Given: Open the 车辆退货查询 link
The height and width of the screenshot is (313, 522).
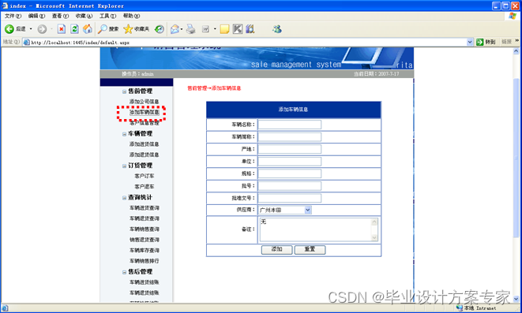Looking at the screenshot, I should 145,218.
